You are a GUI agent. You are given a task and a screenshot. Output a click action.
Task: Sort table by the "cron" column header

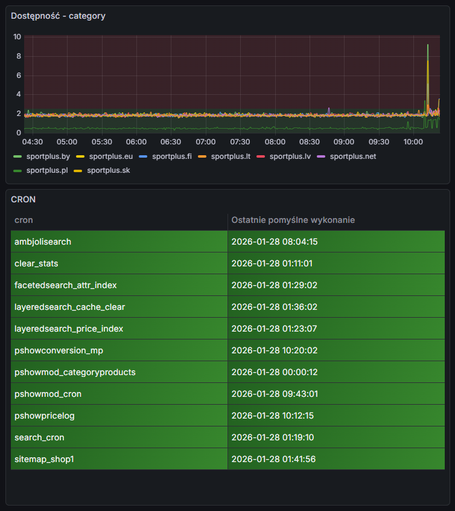(x=24, y=220)
